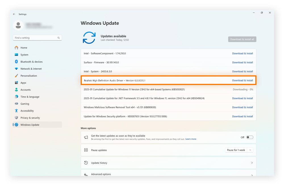The height and width of the screenshot is (187, 284).
Task: Turn on the get latest updates toggle
Action: click(250, 137)
